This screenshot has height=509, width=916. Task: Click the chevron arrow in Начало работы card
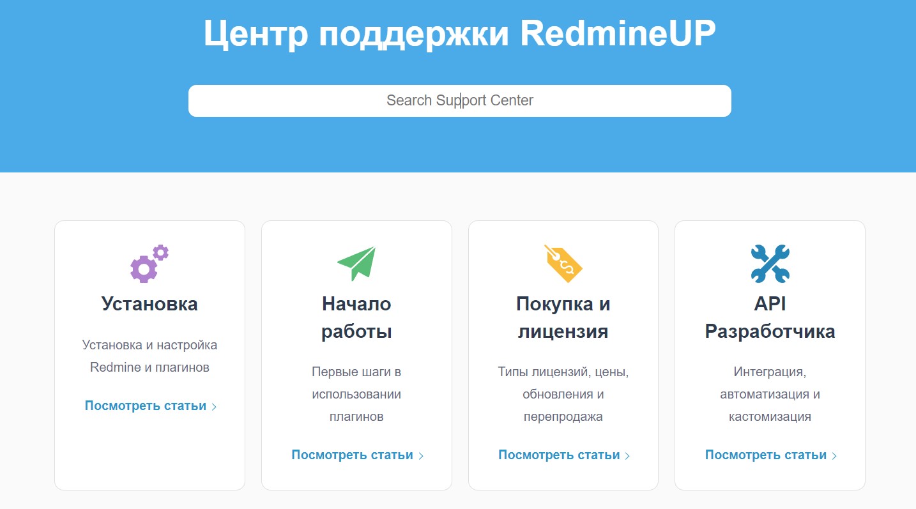(421, 456)
